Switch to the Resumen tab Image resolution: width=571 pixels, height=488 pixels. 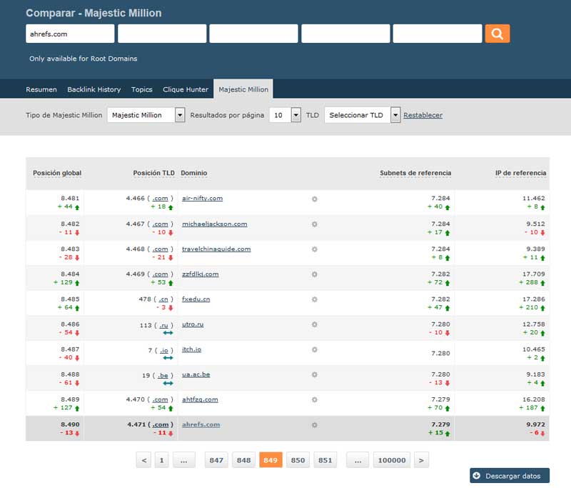coord(41,89)
